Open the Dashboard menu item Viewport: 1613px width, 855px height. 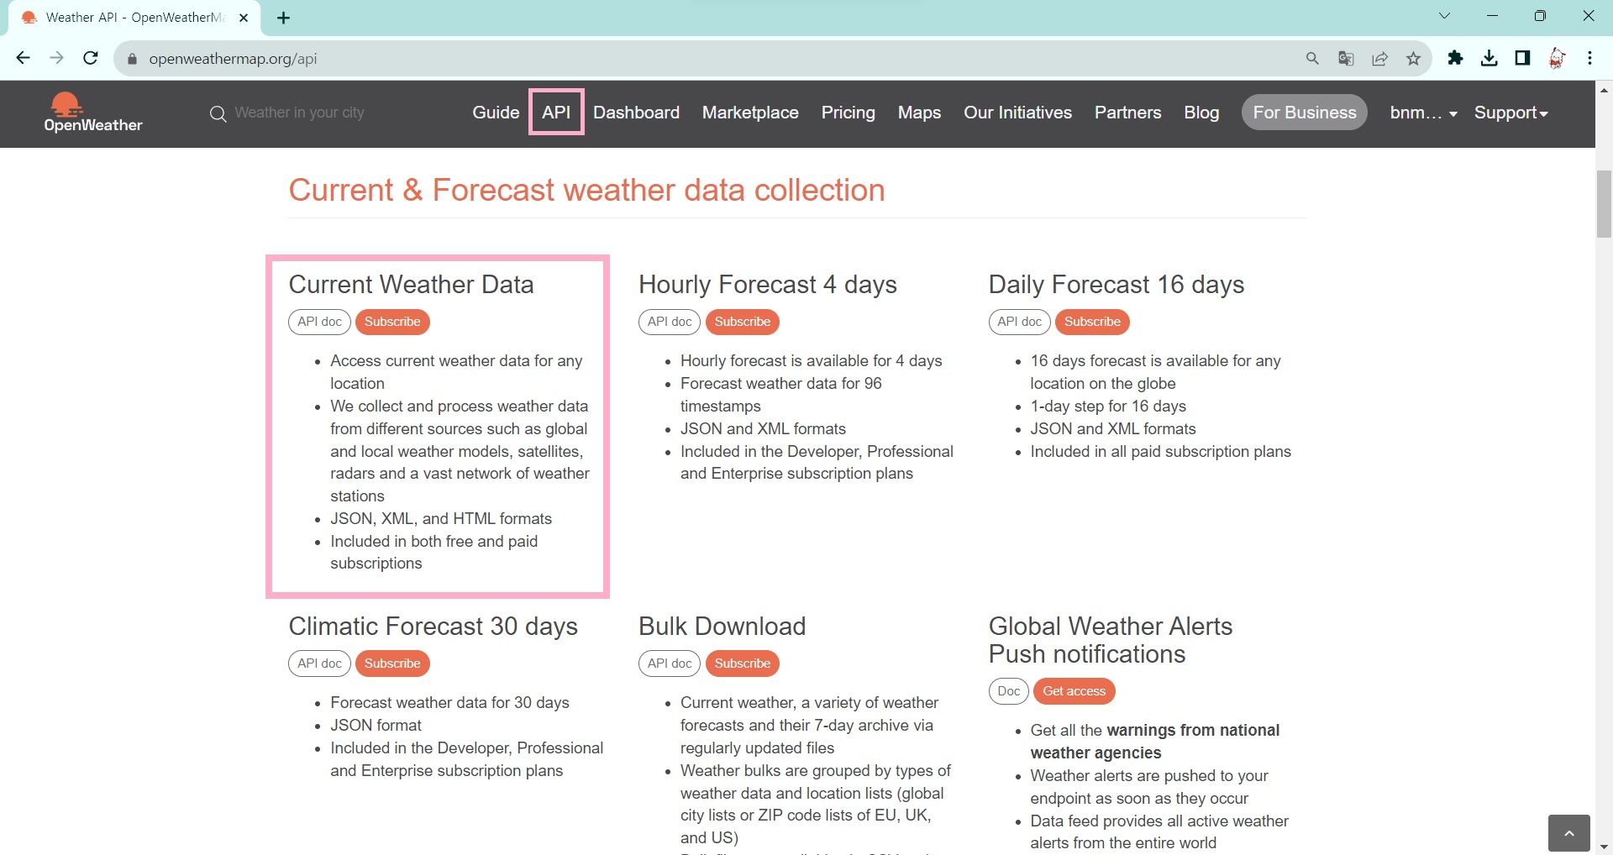(636, 113)
